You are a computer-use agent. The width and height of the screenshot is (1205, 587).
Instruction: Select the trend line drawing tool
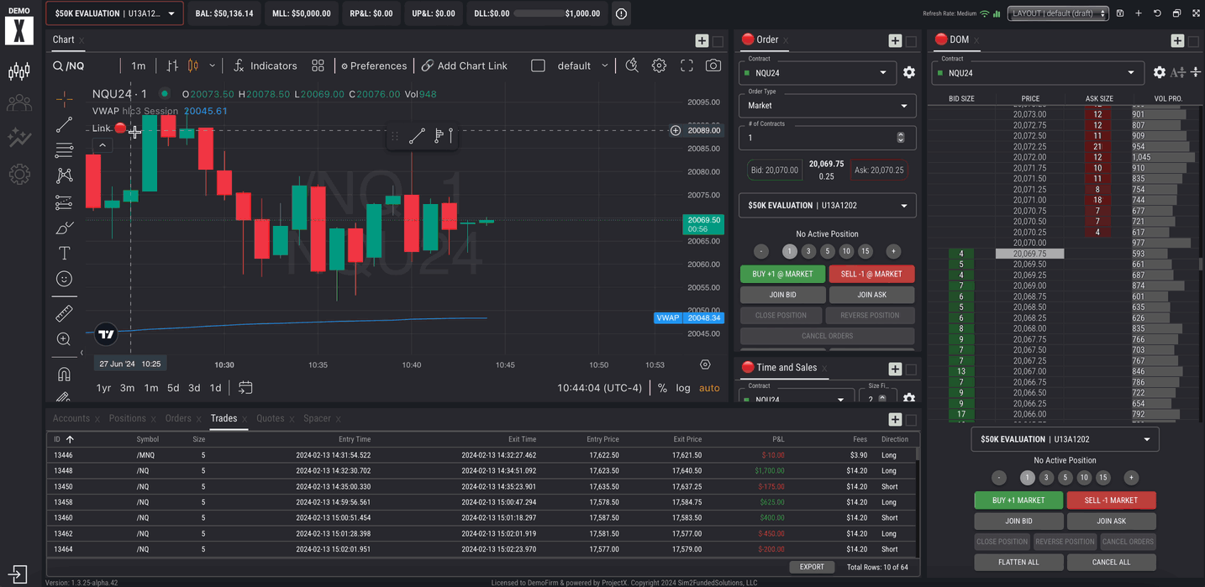(x=64, y=126)
